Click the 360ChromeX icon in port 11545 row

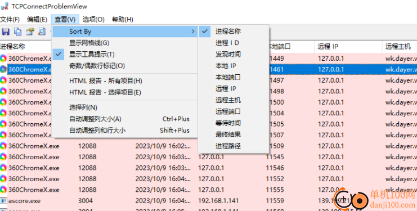pyautogui.click(x=3, y=157)
